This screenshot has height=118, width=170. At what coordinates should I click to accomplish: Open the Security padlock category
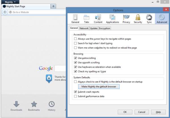(138, 19)
